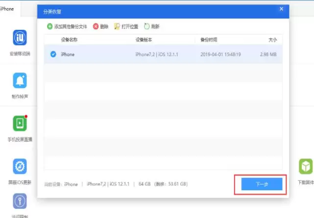Click the 添加其他备份文件 green plus icon

pyautogui.click(x=49, y=26)
